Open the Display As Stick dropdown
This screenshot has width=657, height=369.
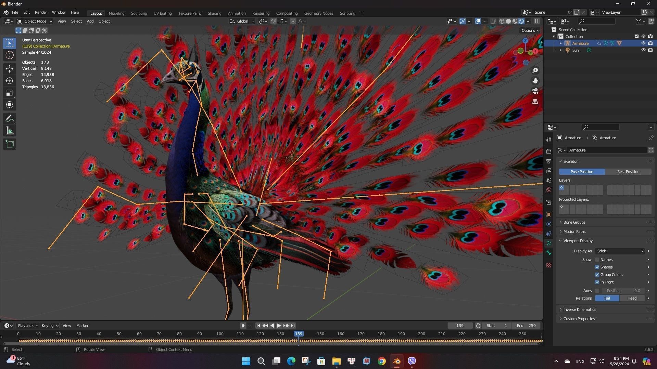[620, 251]
